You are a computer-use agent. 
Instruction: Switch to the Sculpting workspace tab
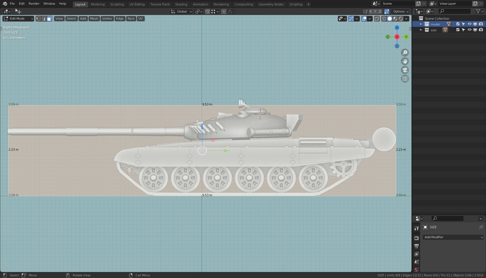117,4
